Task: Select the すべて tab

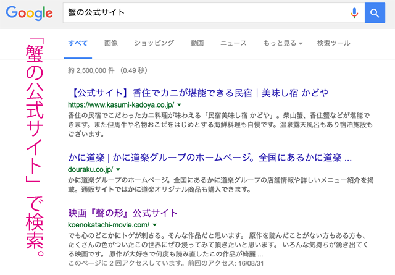Action: click(78, 43)
